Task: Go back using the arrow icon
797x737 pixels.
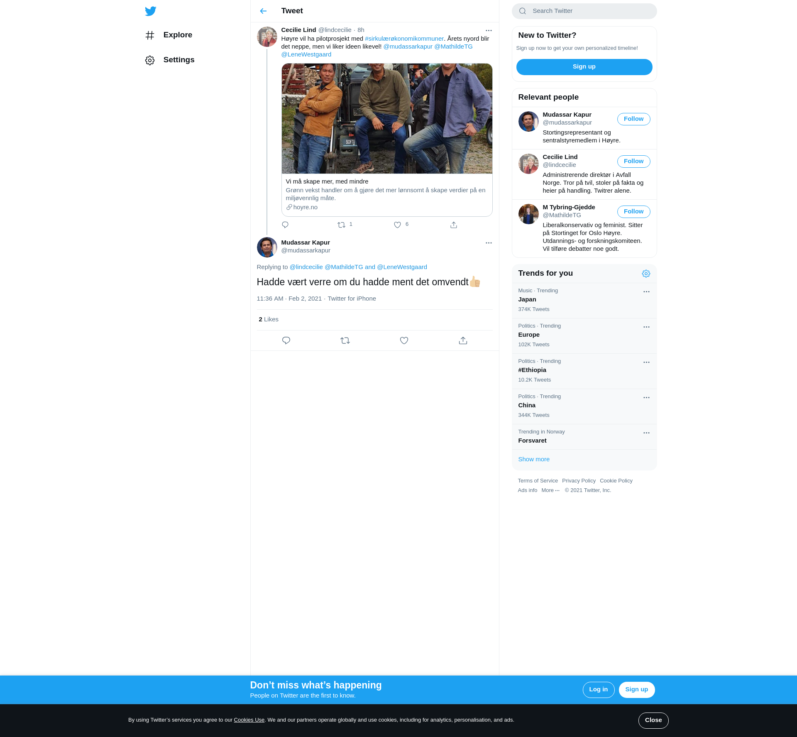Action: click(263, 11)
